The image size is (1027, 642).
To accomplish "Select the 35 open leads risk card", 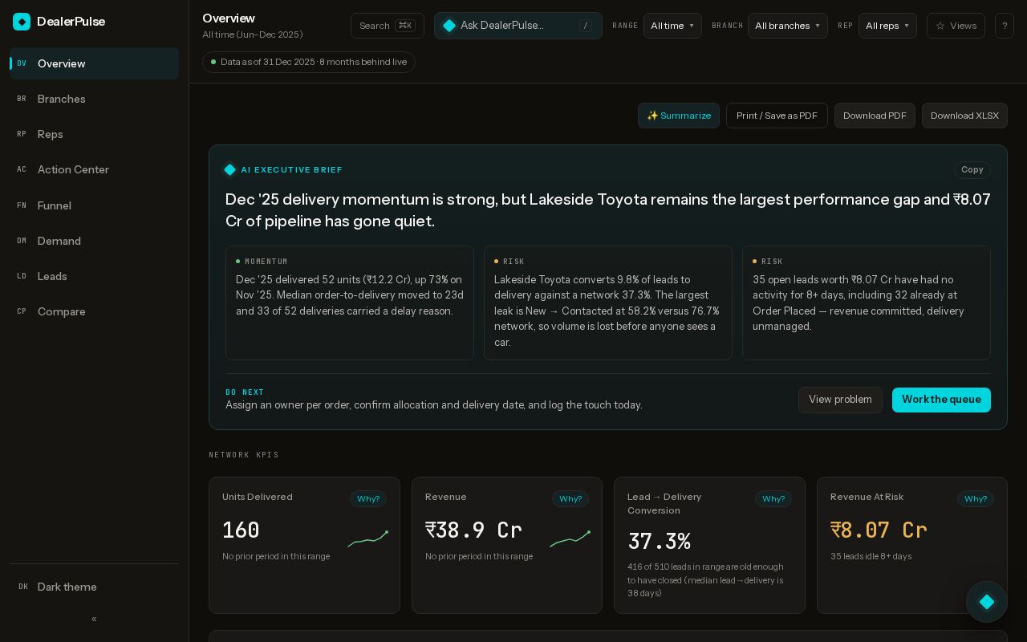I will [867, 303].
